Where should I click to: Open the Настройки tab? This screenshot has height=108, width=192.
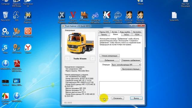137,32
